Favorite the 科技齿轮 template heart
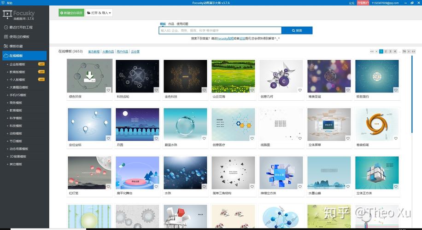The height and width of the screenshot is (230, 422). [156, 90]
